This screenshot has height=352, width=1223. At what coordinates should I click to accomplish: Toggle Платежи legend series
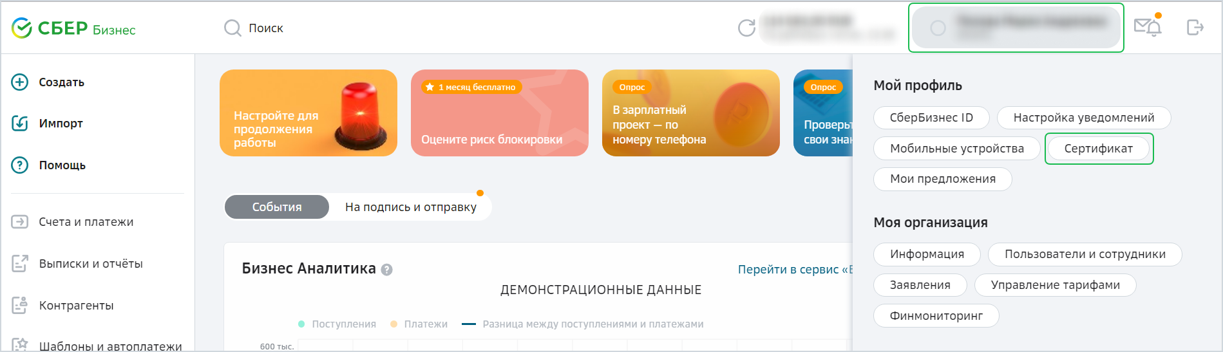(x=419, y=324)
